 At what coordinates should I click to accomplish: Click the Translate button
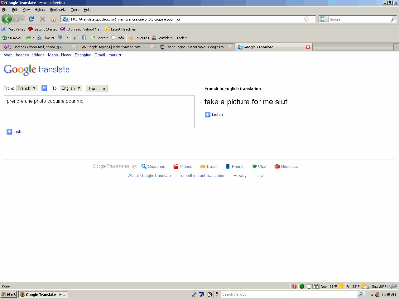[97, 88]
